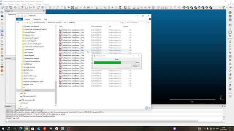The height and width of the screenshot is (131, 234).
Task: Expand the Explorer ribbon chevron
Action: click(147, 19)
